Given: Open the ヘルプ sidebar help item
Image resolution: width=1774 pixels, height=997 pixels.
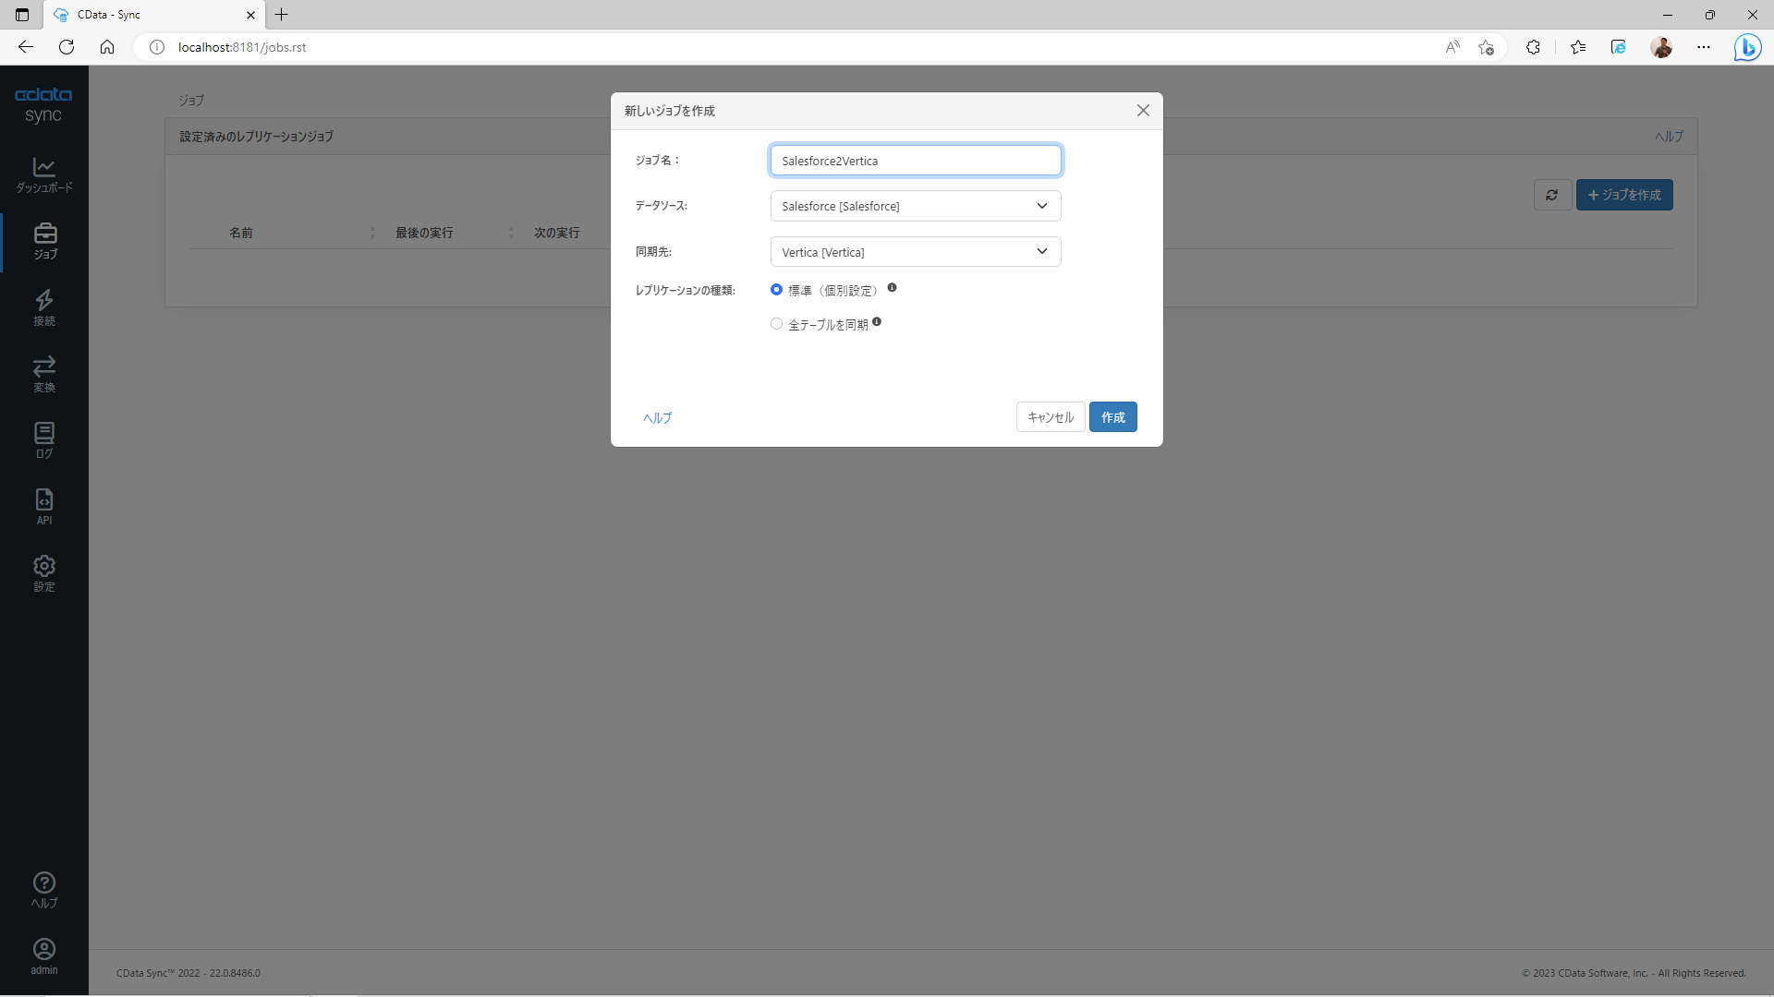Looking at the screenshot, I should coord(44,890).
